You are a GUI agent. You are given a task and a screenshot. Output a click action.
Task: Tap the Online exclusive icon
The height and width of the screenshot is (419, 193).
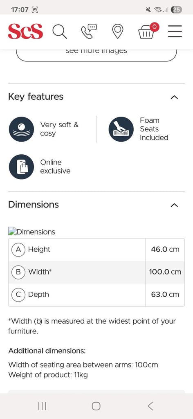point(21,167)
